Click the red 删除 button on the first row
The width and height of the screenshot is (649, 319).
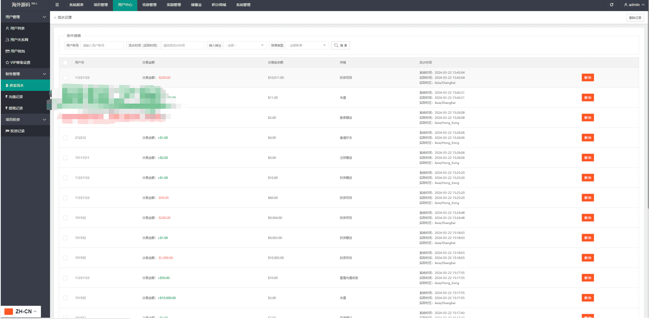[587, 78]
